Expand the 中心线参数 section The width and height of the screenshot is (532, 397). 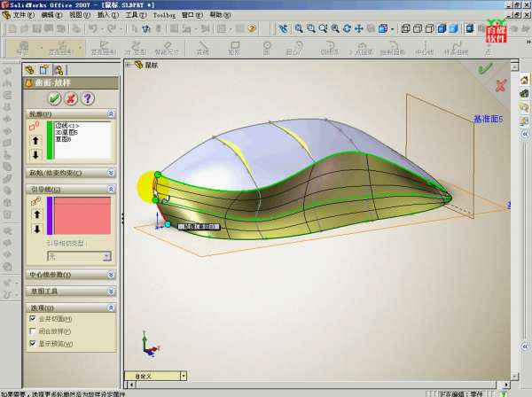pyautogui.click(x=111, y=275)
